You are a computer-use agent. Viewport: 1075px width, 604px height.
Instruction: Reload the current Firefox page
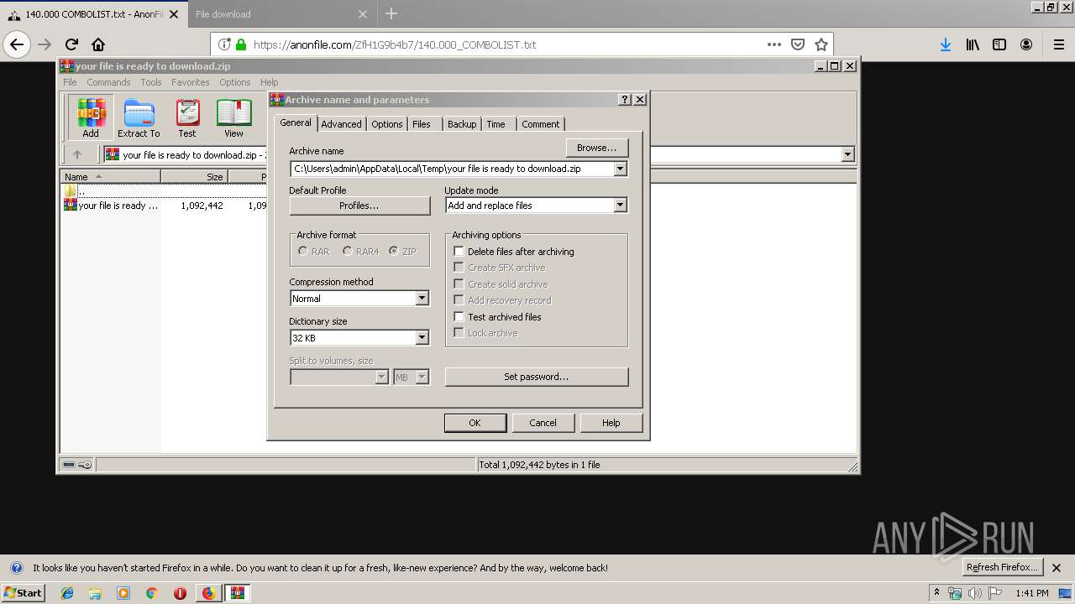pos(71,44)
